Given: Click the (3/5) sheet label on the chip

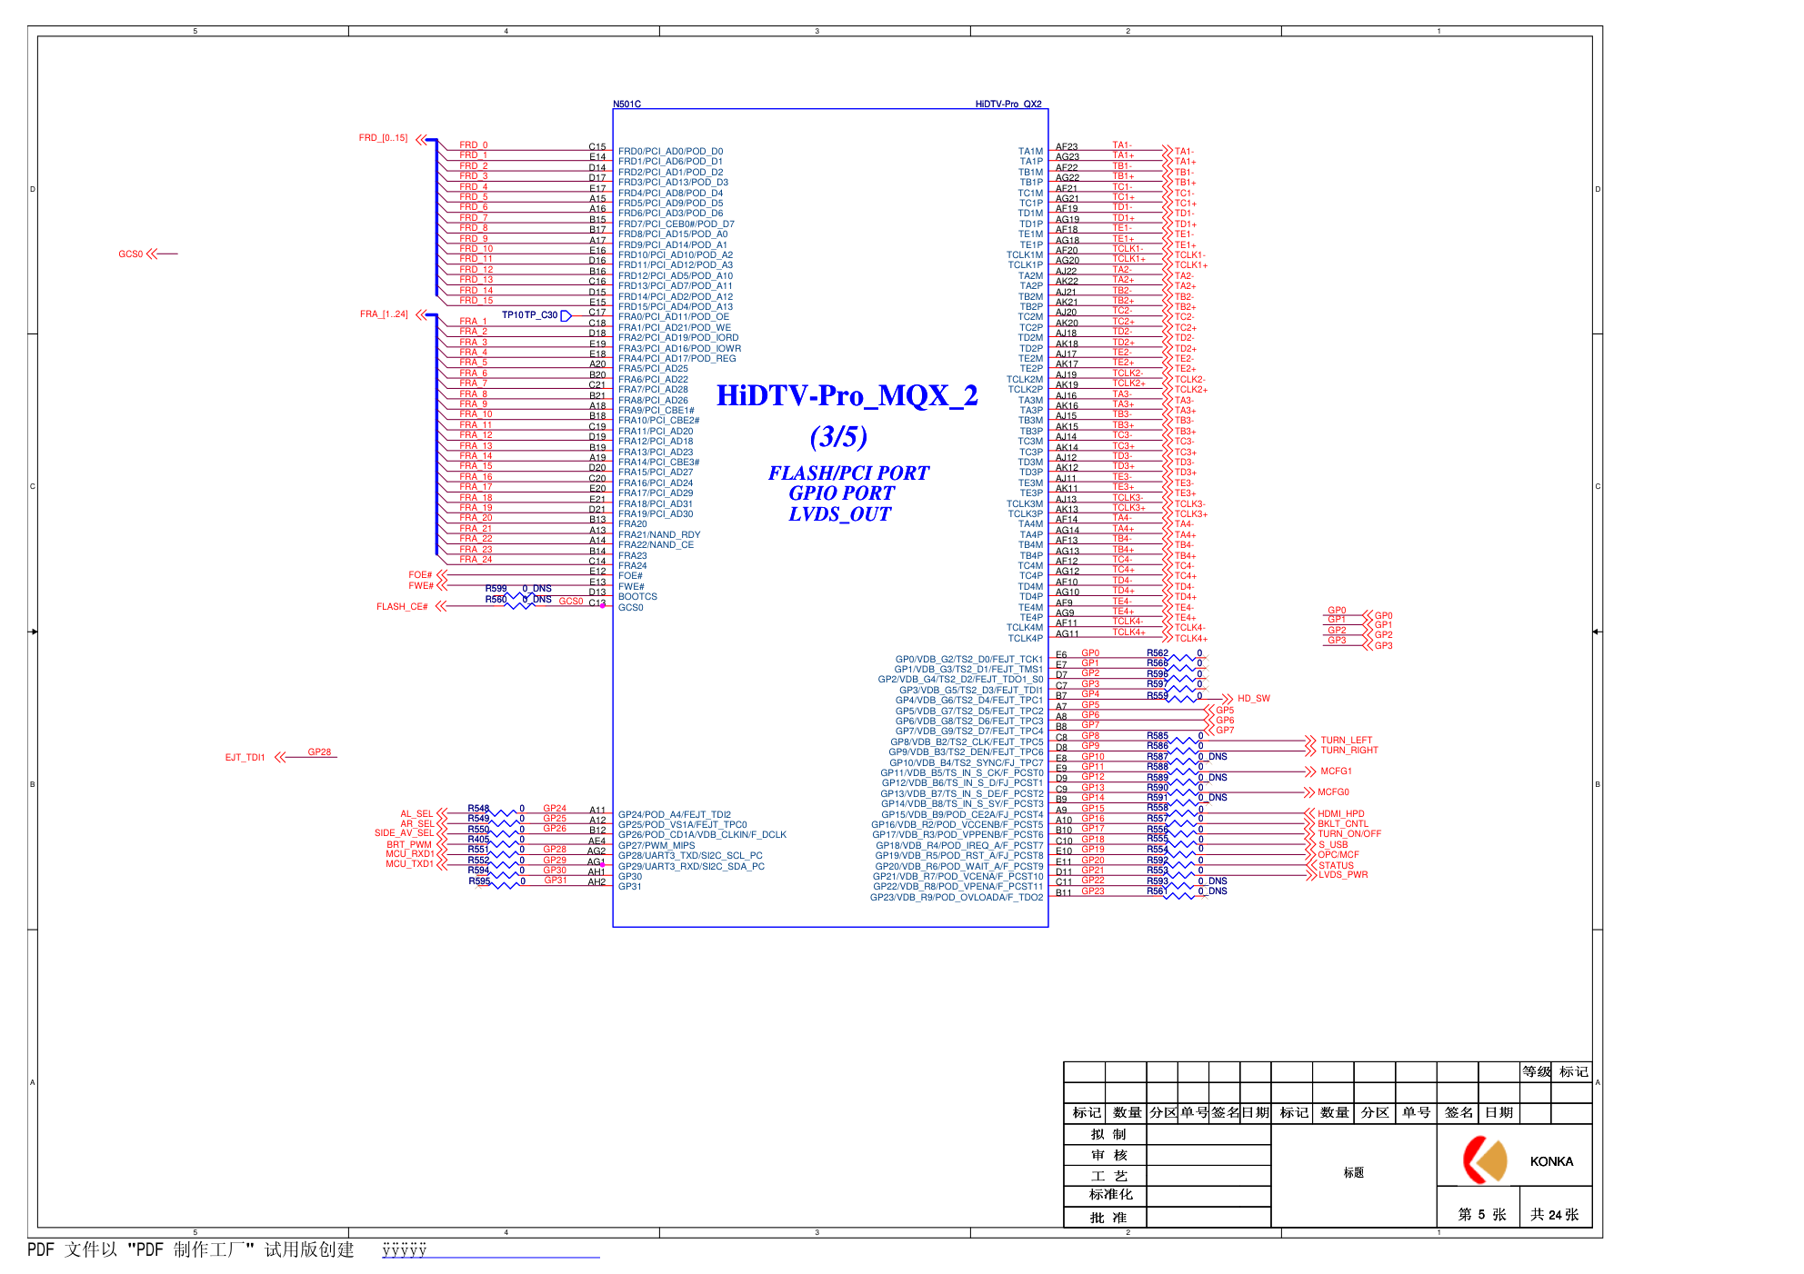Looking at the screenshot, I should click(838, 437).
